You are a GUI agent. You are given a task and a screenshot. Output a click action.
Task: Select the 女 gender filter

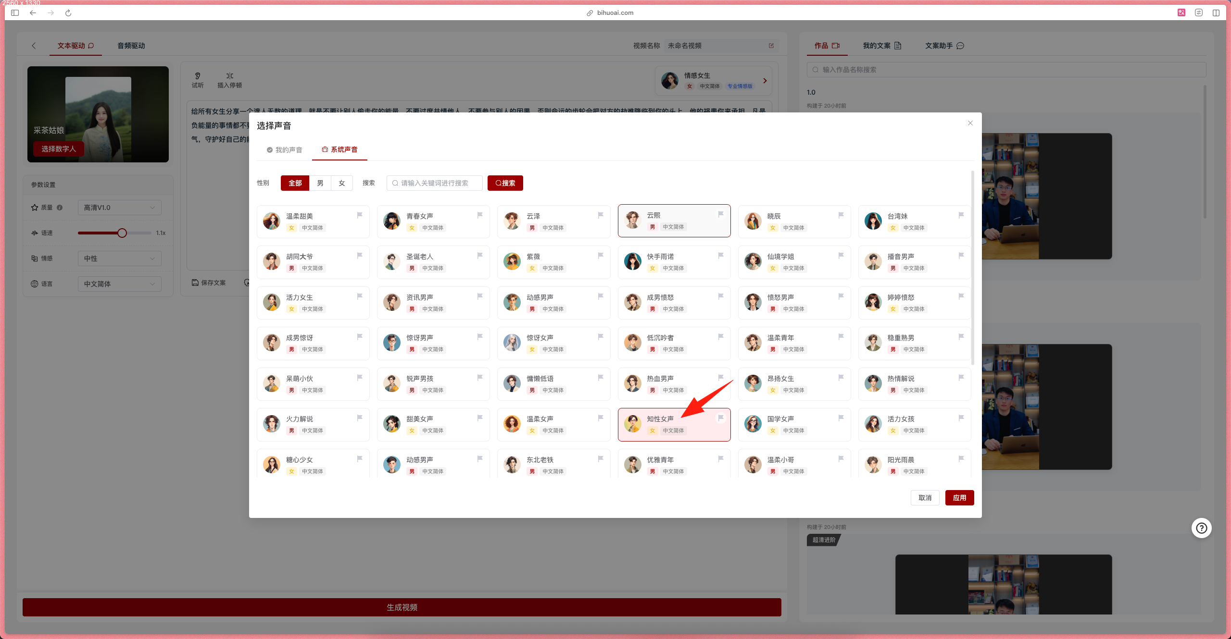pyautogui.click(x=342, y=183)
